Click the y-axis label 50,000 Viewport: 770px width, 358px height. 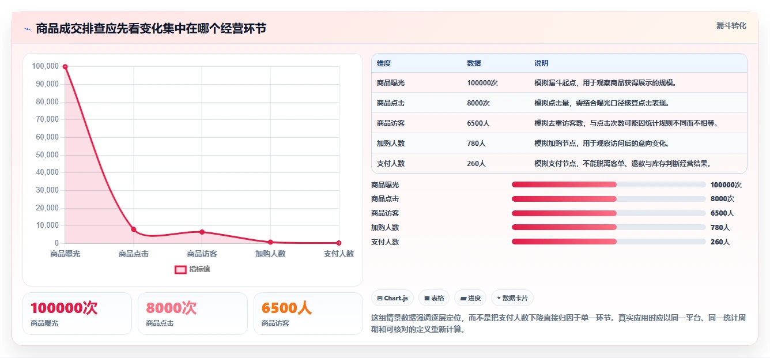coord(47,154)
